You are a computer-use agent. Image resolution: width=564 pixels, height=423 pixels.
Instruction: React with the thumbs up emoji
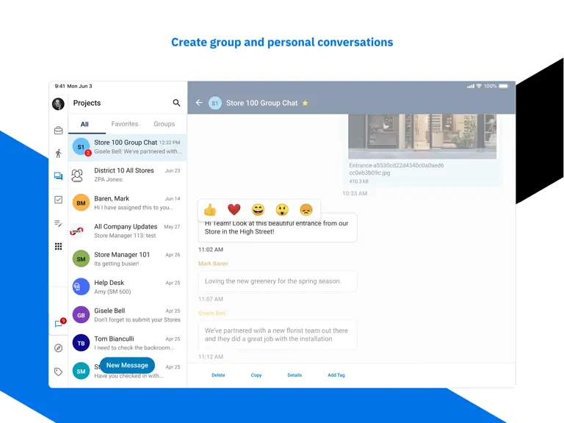pyautogui.click(x=210, y=210)
